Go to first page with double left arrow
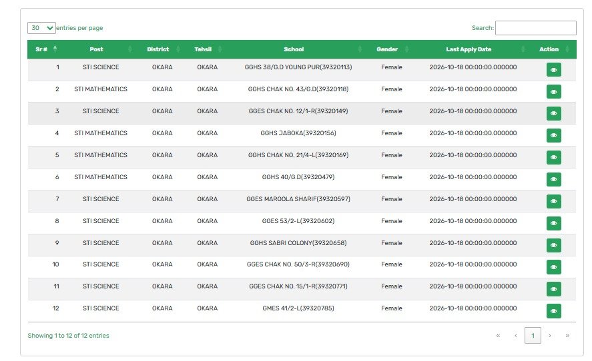592x361 pixels. coord(498,336)
